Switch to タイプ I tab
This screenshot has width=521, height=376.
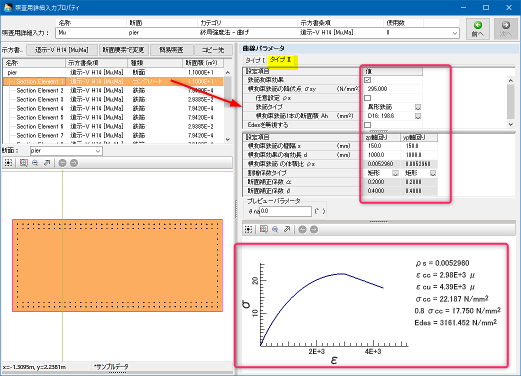[x=254, y=60]
